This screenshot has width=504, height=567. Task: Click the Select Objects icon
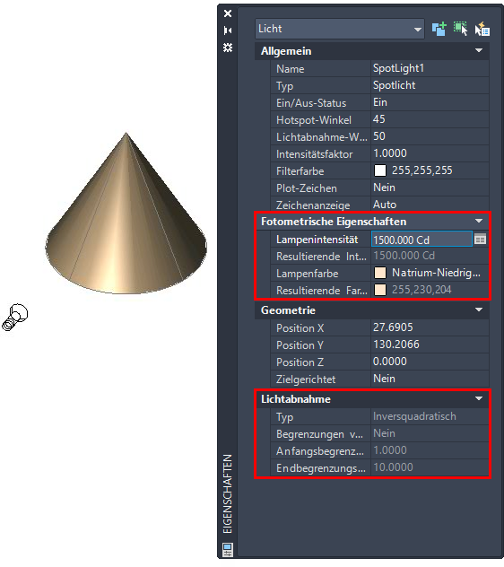point(461,29)
